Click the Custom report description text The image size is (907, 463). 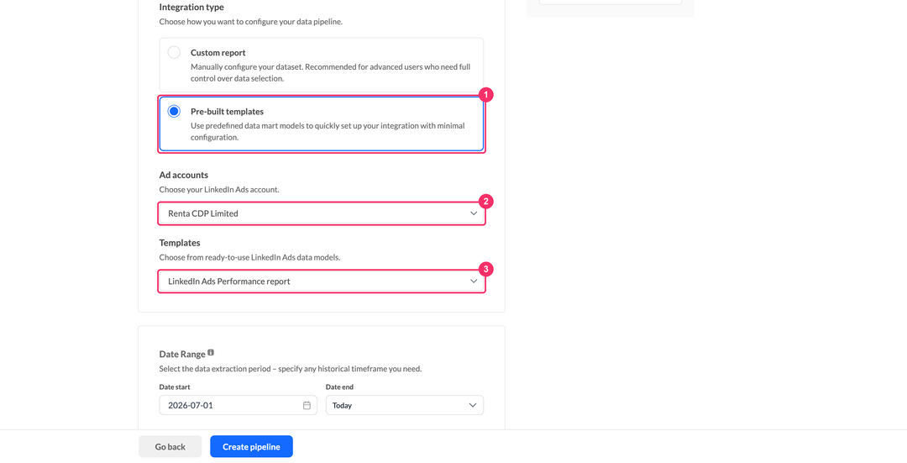pyautogui.click(x=330, y=72)
